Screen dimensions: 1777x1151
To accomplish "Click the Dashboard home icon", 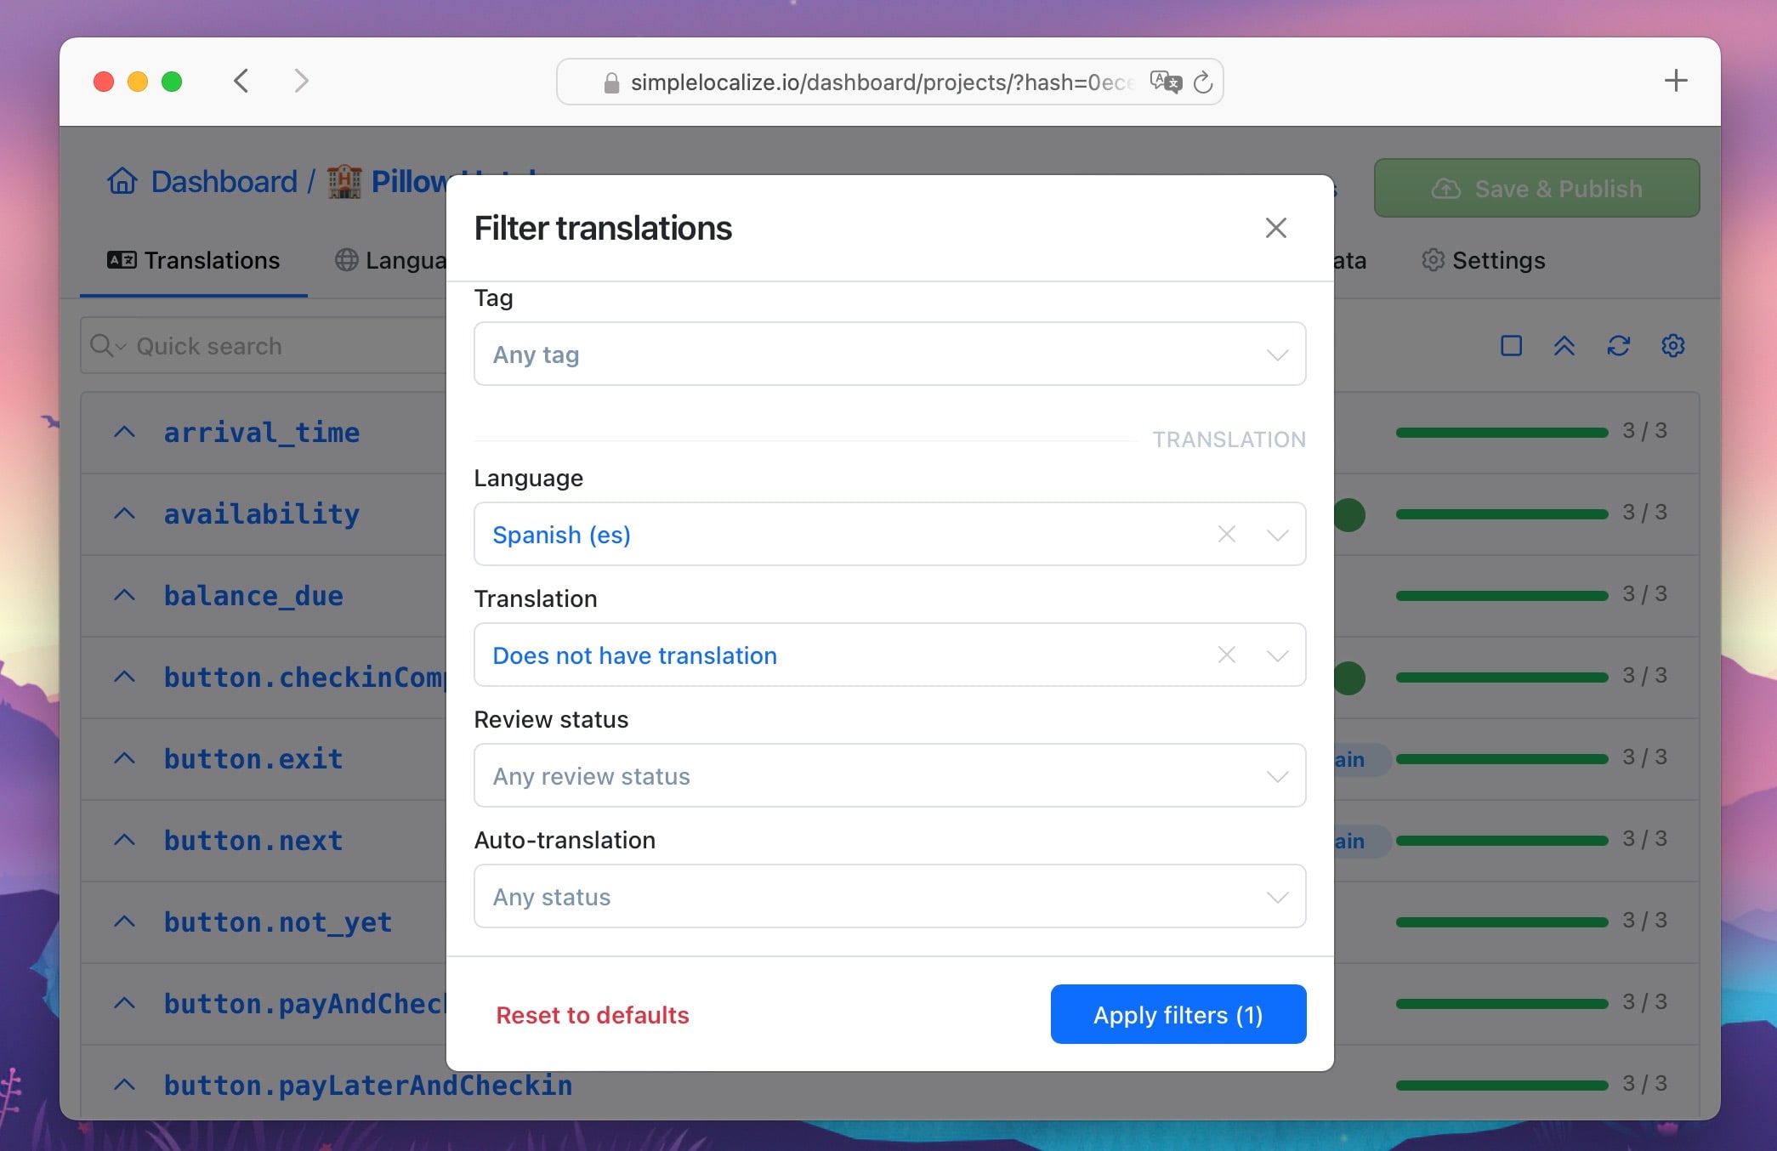I will (x=122, y=180).
